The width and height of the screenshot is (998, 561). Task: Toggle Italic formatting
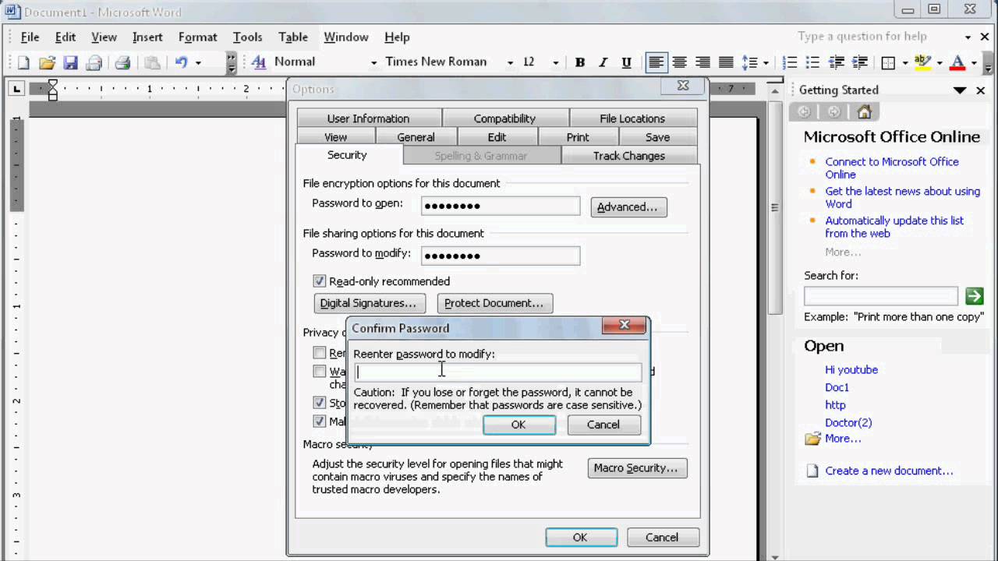tap(603, 62)
